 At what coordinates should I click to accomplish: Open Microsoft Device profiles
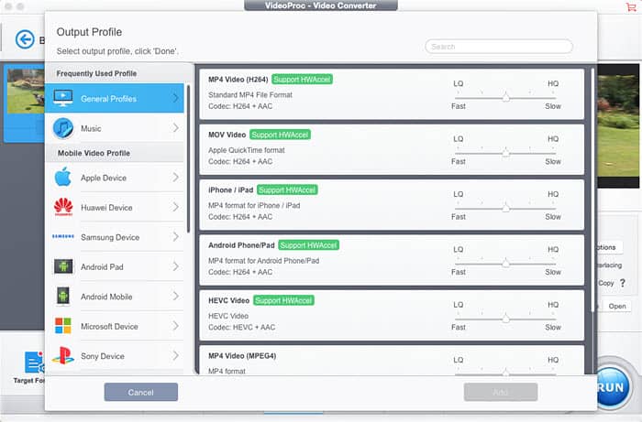[115, 327]
